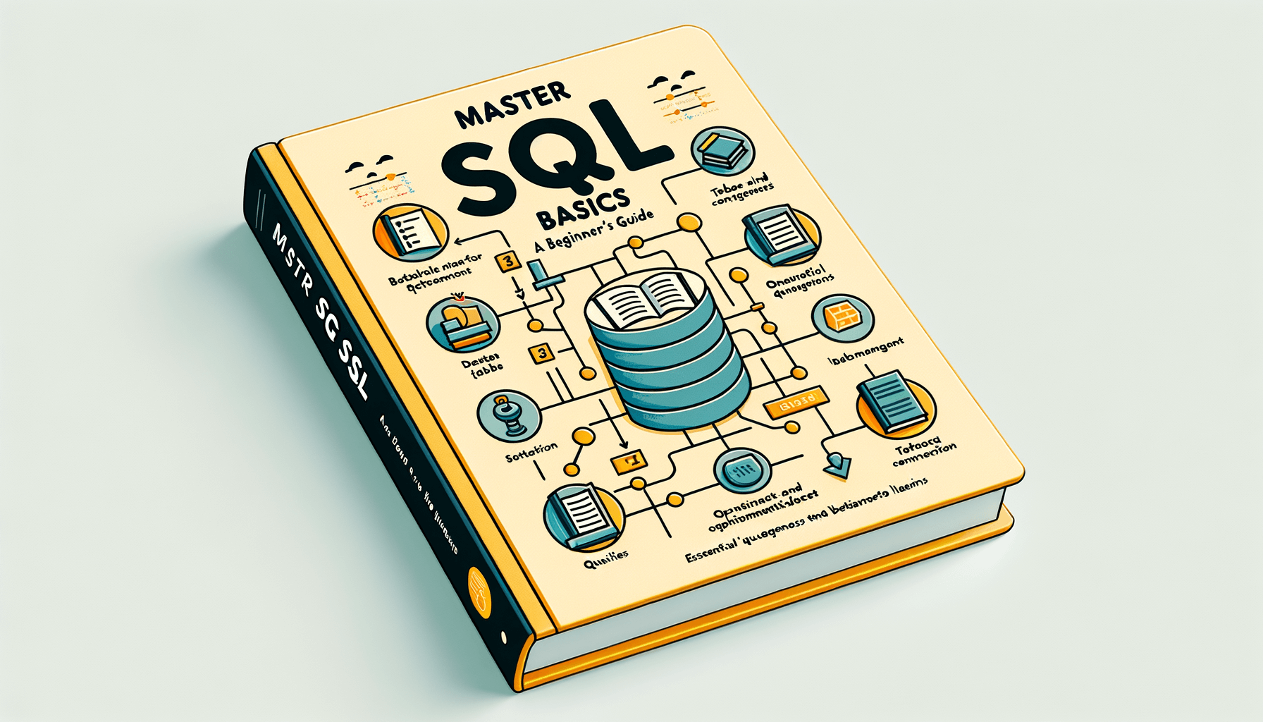Choose the orange machine icon above 'Derster tabbe'
Viewport: 1263px width, 722px height.
[x=463, y=325]
